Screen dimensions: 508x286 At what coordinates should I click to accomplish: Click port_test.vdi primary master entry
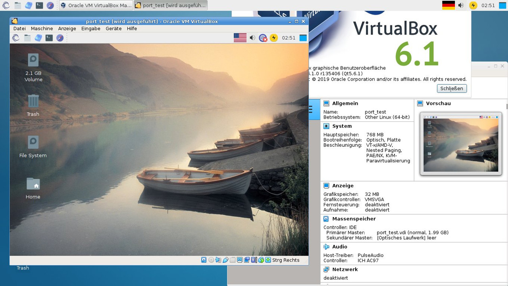click(413, 233)
